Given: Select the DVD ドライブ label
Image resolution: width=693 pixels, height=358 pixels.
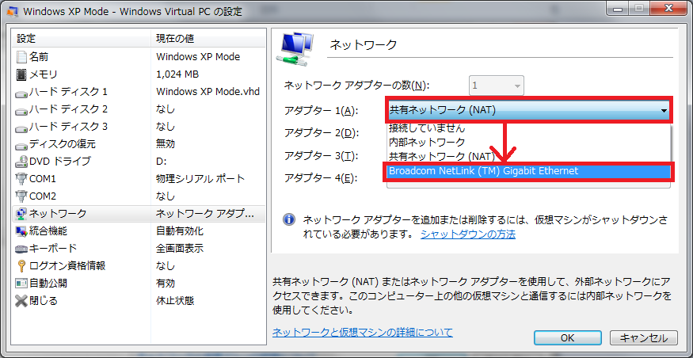Looking at the screenshot, I should tap(59, 162).
